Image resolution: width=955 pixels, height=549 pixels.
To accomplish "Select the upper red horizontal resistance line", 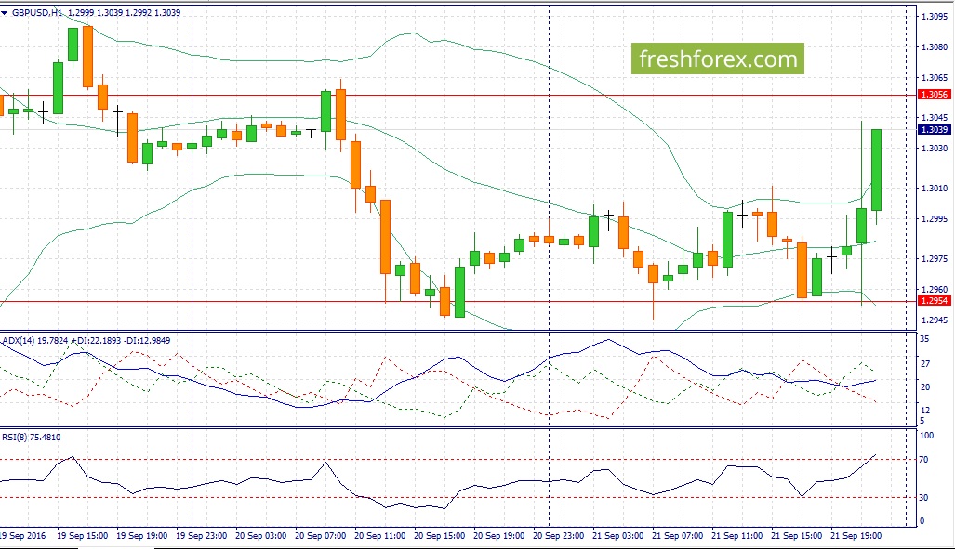I will pos(458,96).
